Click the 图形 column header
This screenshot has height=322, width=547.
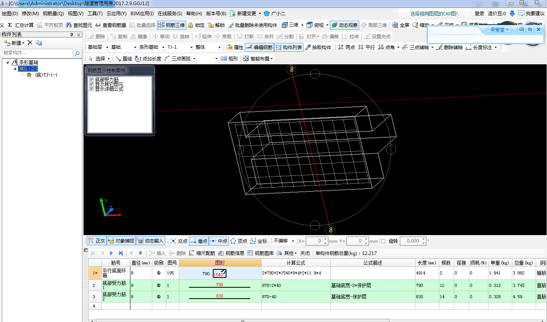coord(220,263)
